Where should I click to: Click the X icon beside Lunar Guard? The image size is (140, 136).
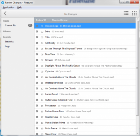(x=37, y=94)
